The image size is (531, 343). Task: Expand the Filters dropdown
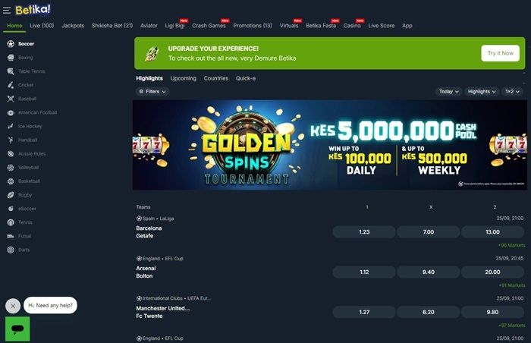pos(152,92)
